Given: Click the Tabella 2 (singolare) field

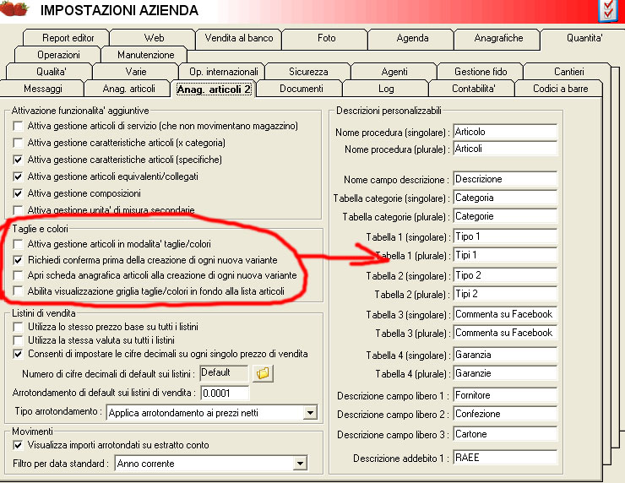Looking at the screenshot, I should [505, 275].
